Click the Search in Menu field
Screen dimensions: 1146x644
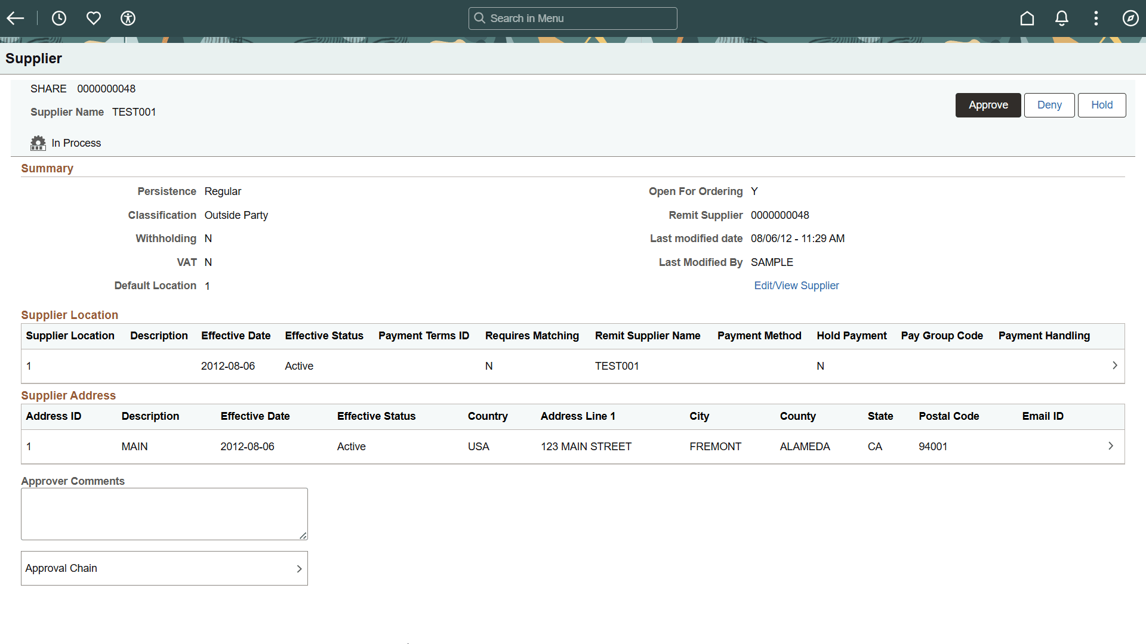pos(573,18)
